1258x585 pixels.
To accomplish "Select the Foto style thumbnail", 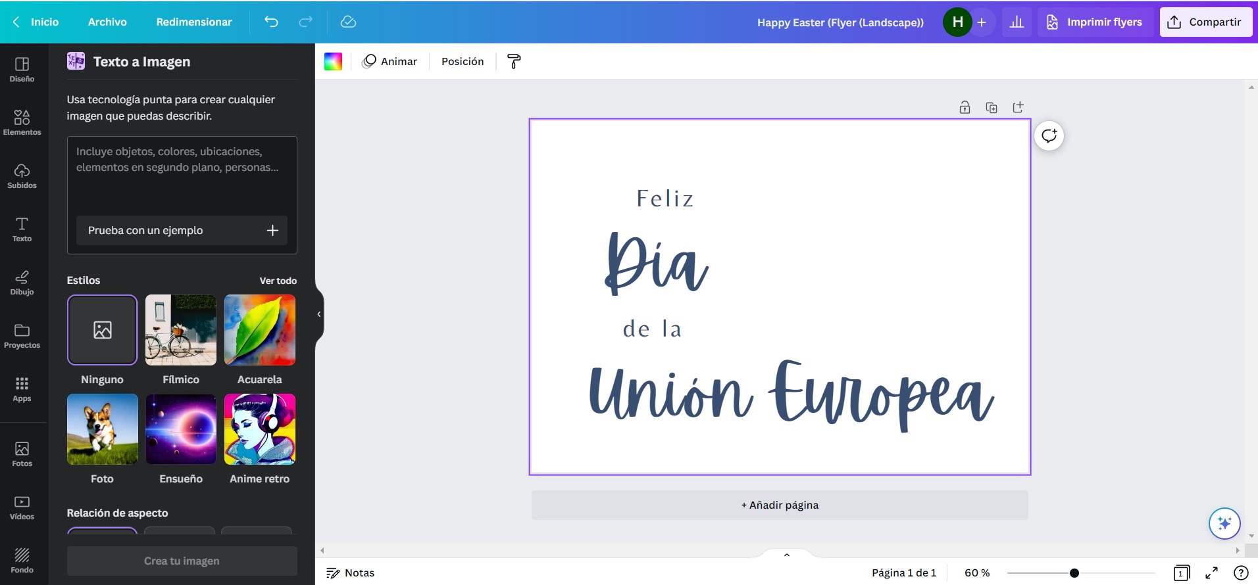I will pyautogui.click(x=102, y=429).
